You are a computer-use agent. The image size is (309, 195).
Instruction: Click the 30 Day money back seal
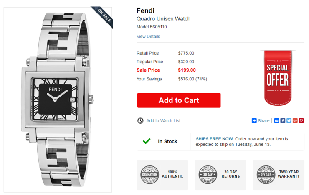pyautogui.click(x=208, y=174)
